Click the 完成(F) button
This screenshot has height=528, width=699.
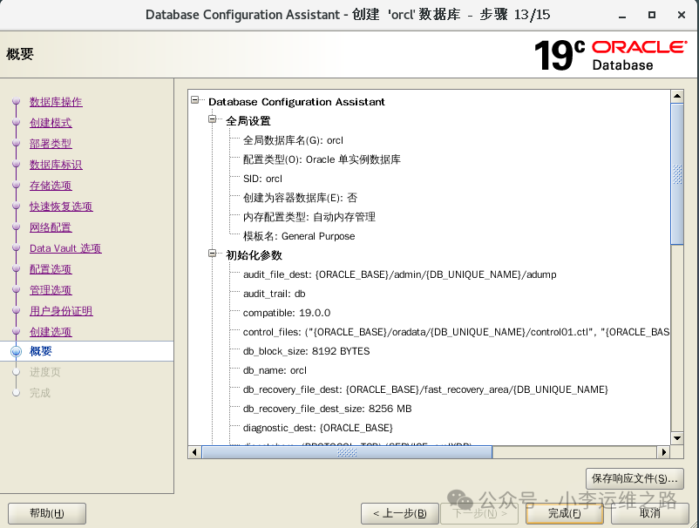pyautogui.click(x=565, y=514)
